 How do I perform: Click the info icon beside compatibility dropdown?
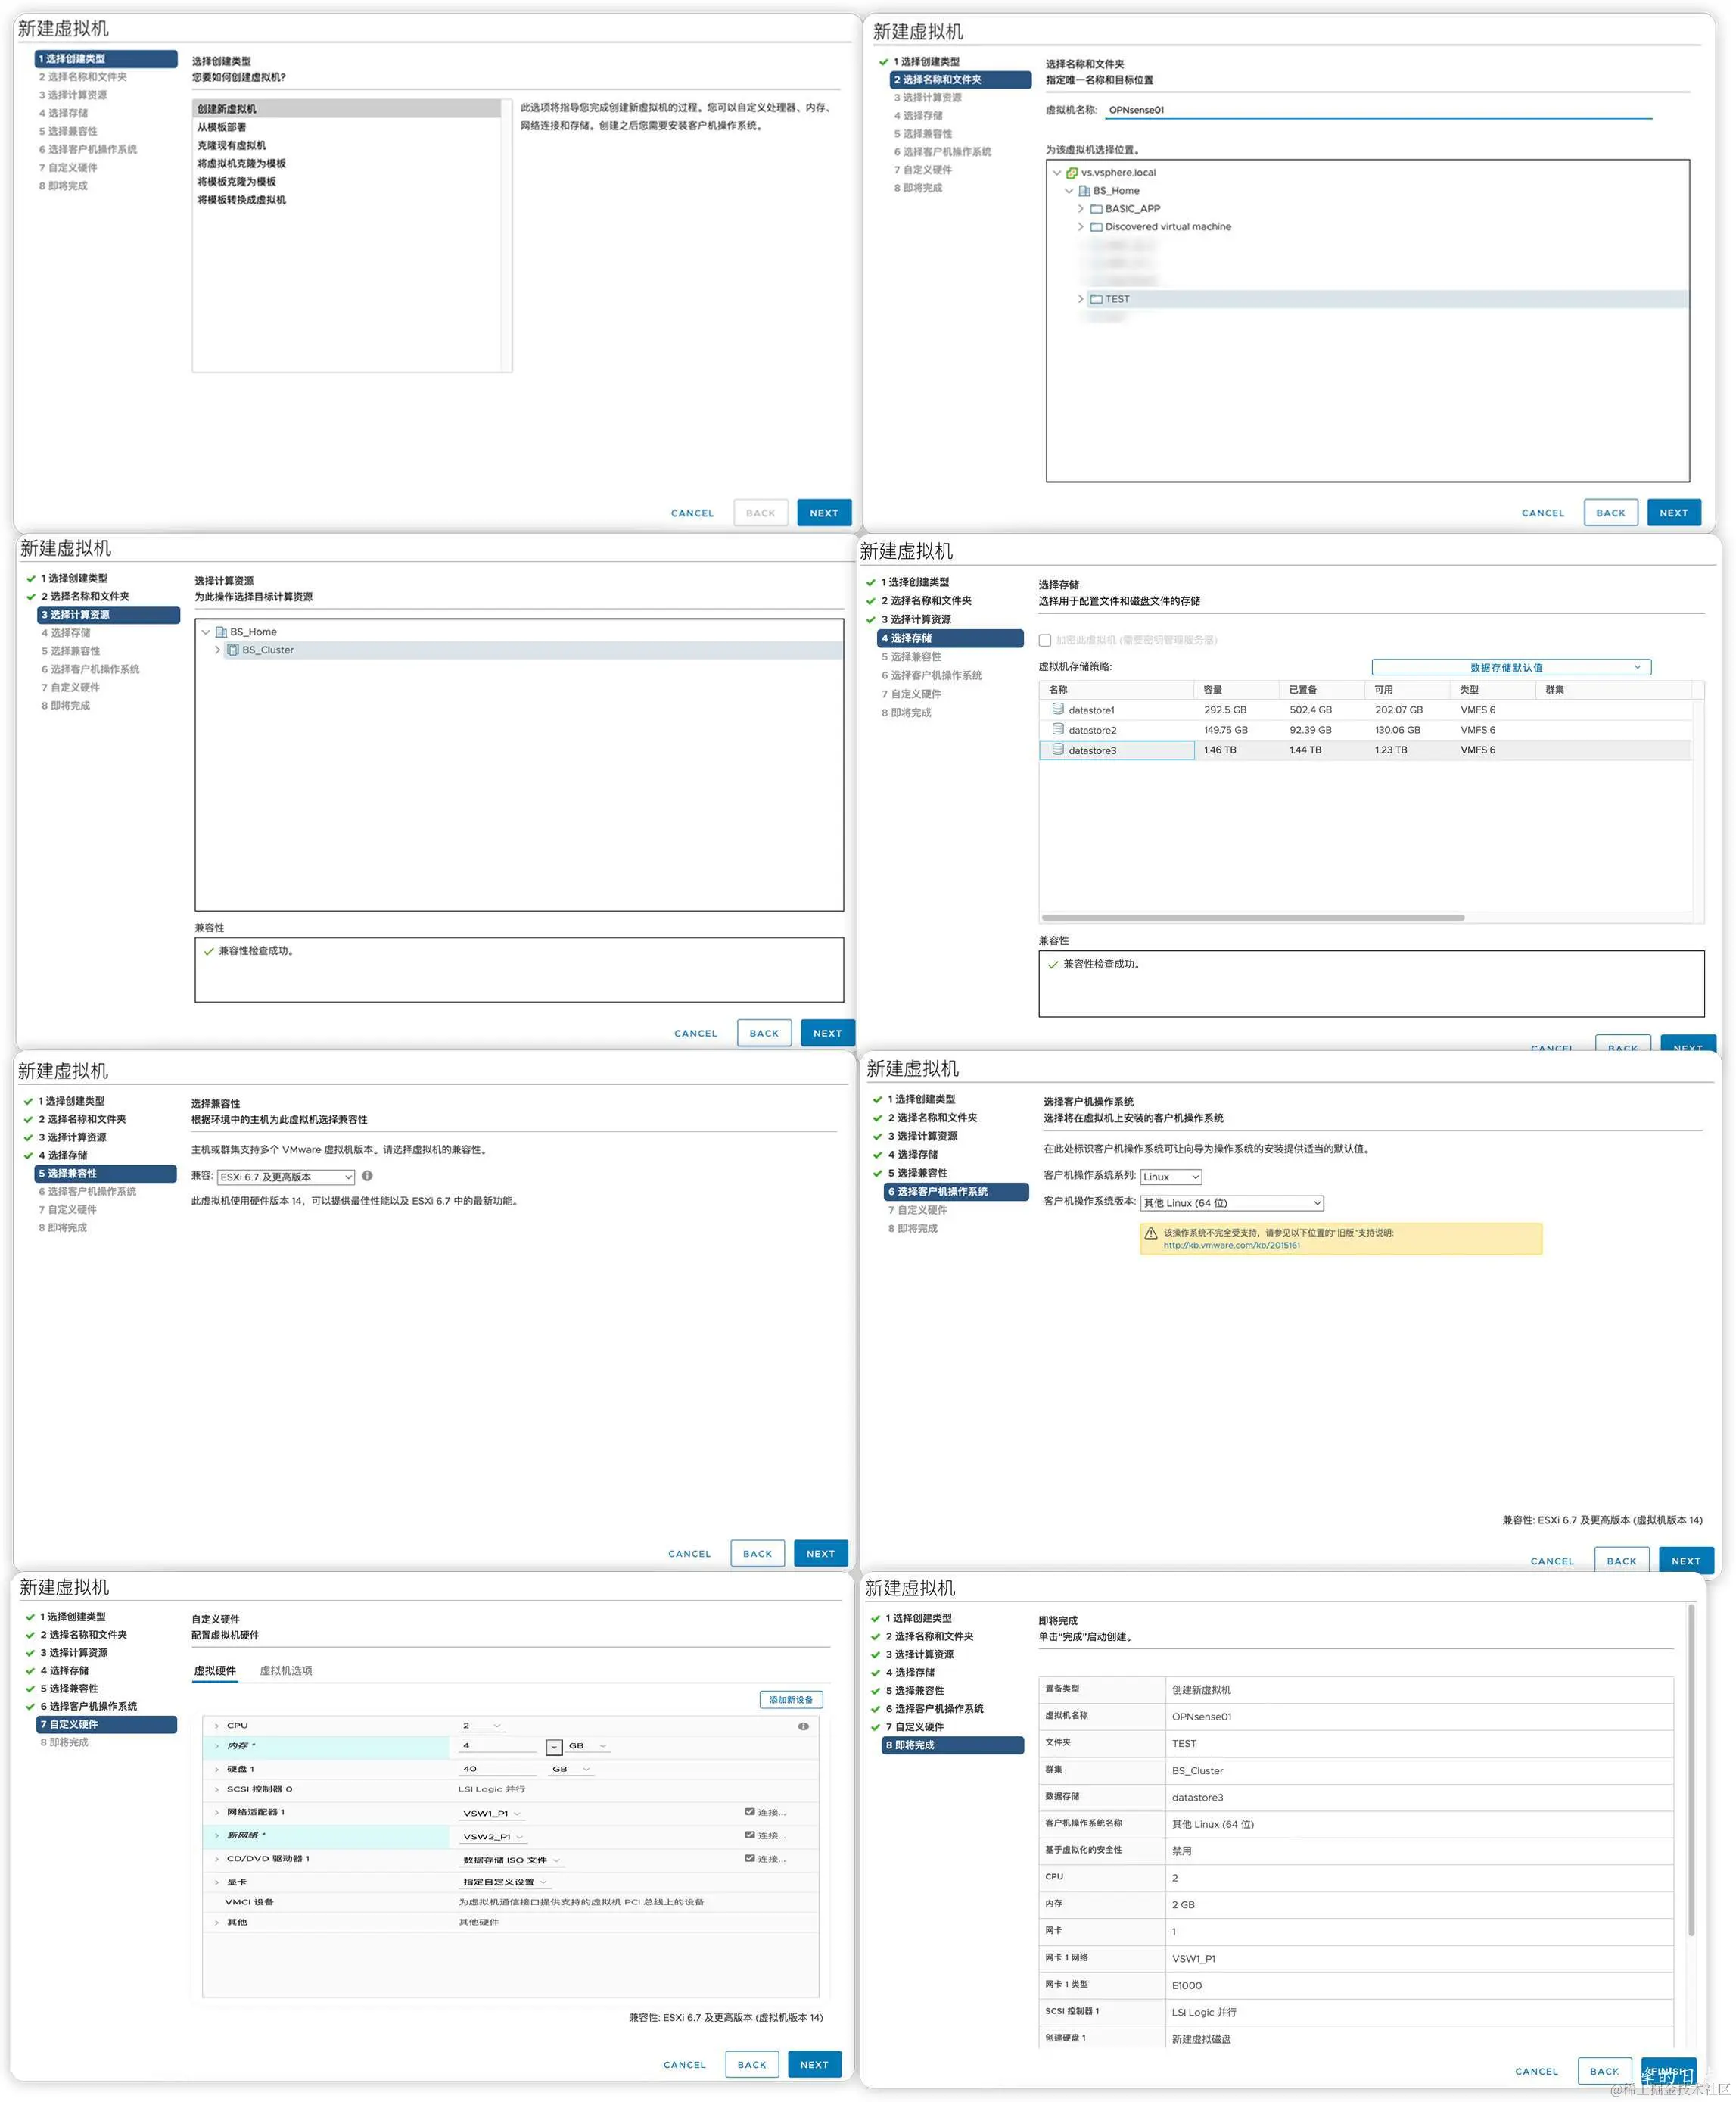point(367,1177)
